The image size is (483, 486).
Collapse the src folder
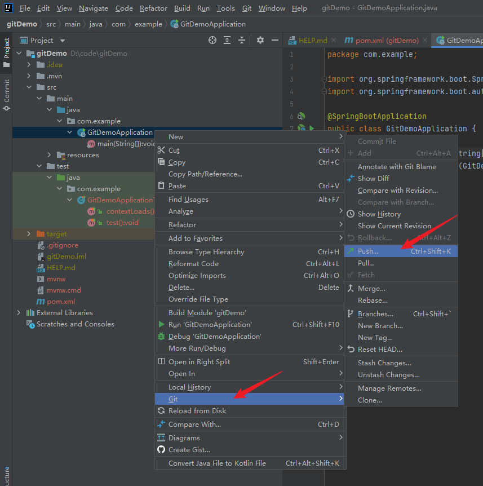pos(29,87)
